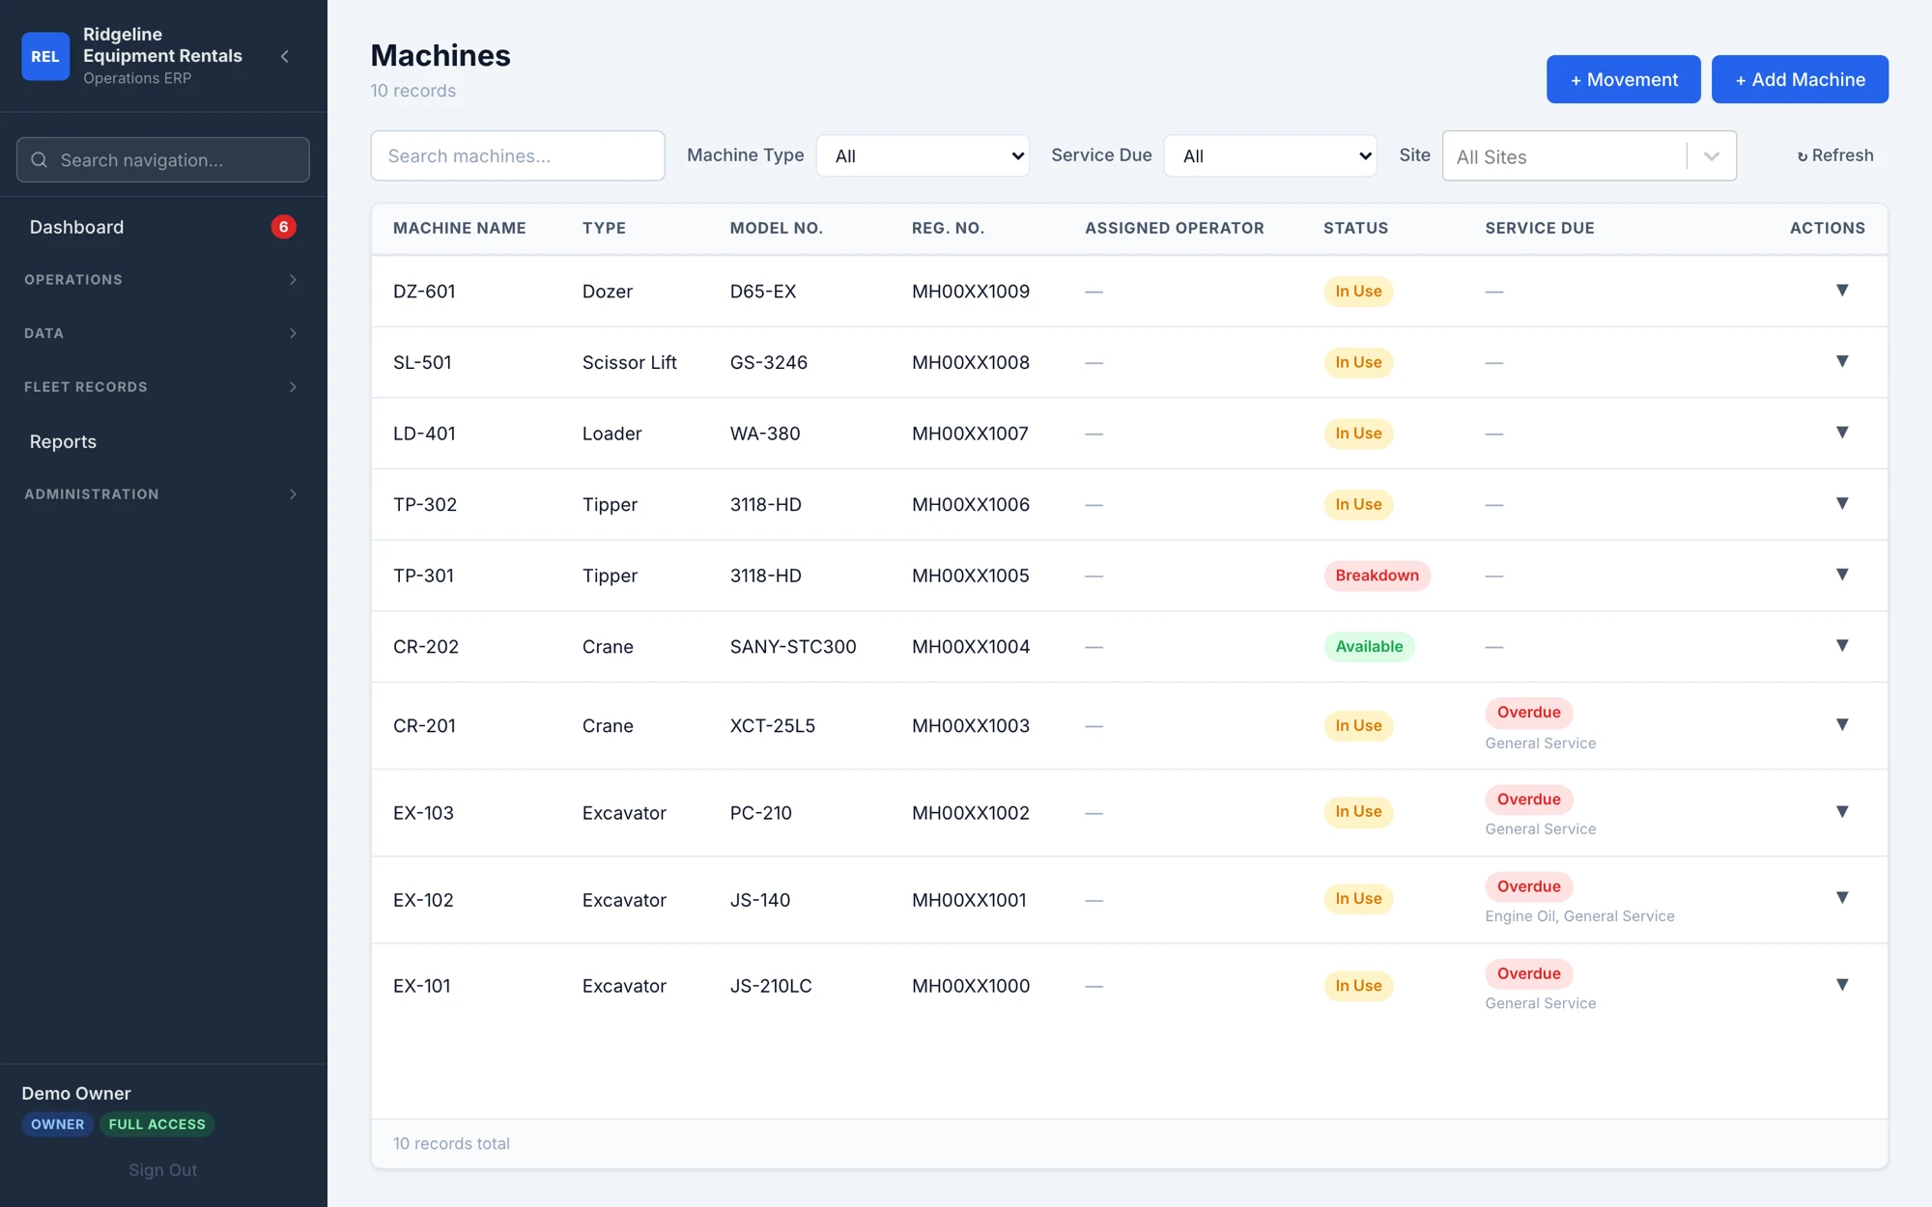Expand the Administration section
The height and width of the screenshot is (1207, 1932).
coord(162,494)
